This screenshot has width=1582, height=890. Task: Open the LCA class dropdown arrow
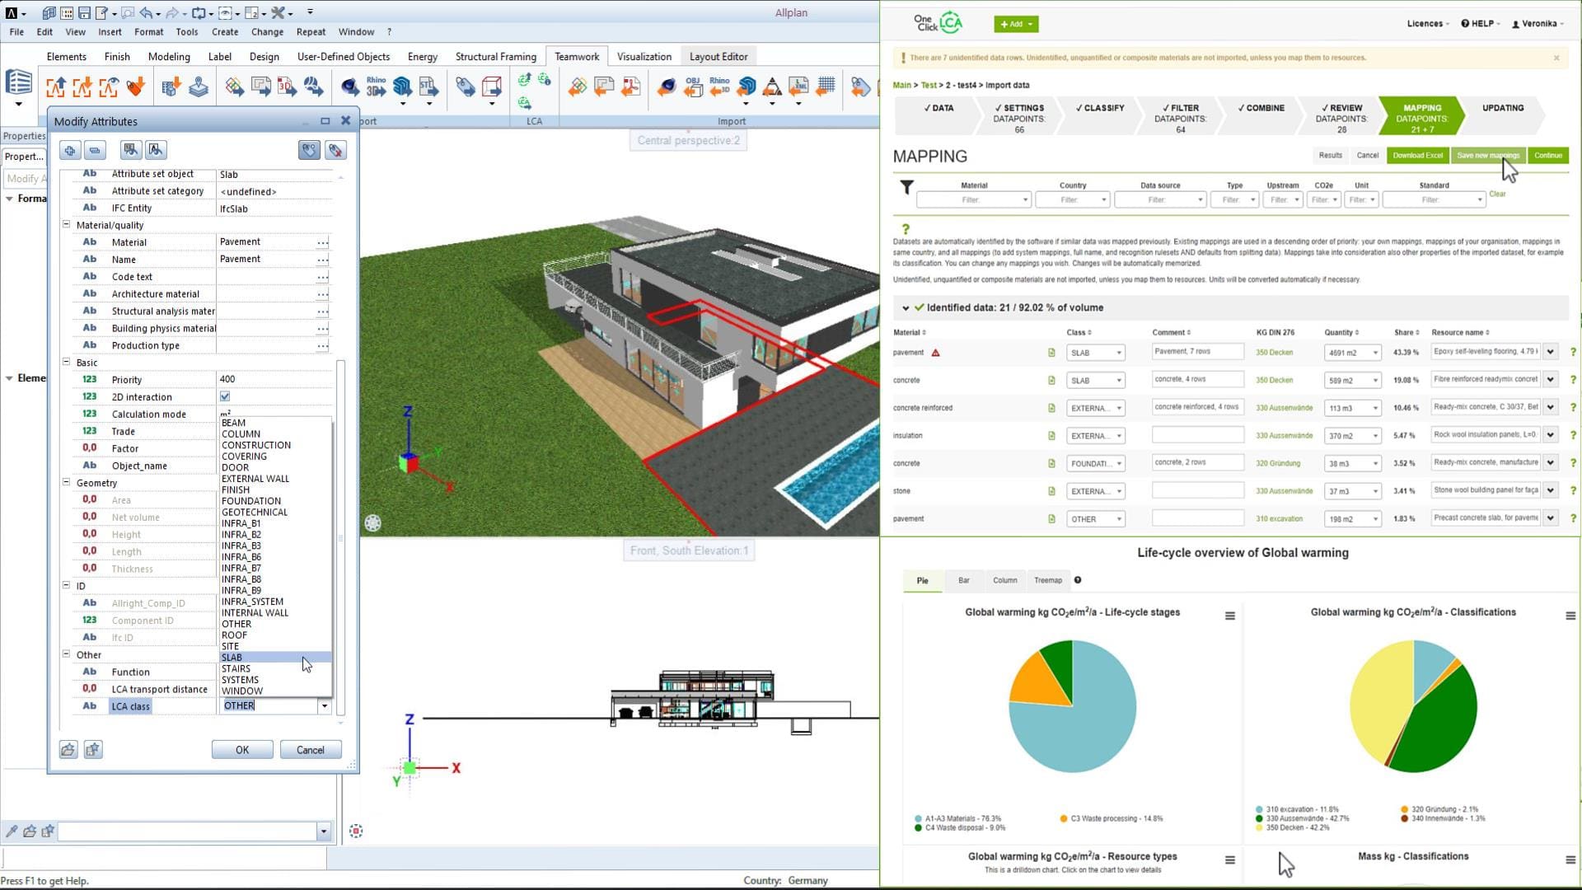tap(324, 706)
